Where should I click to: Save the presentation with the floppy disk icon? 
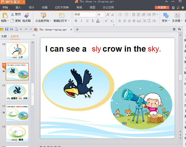click(x=7, y=29)
